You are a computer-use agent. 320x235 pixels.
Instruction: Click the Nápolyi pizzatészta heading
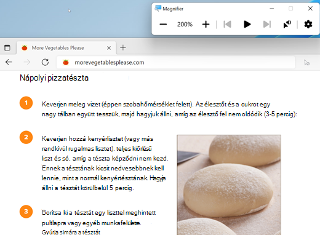[x=54, y=78]
